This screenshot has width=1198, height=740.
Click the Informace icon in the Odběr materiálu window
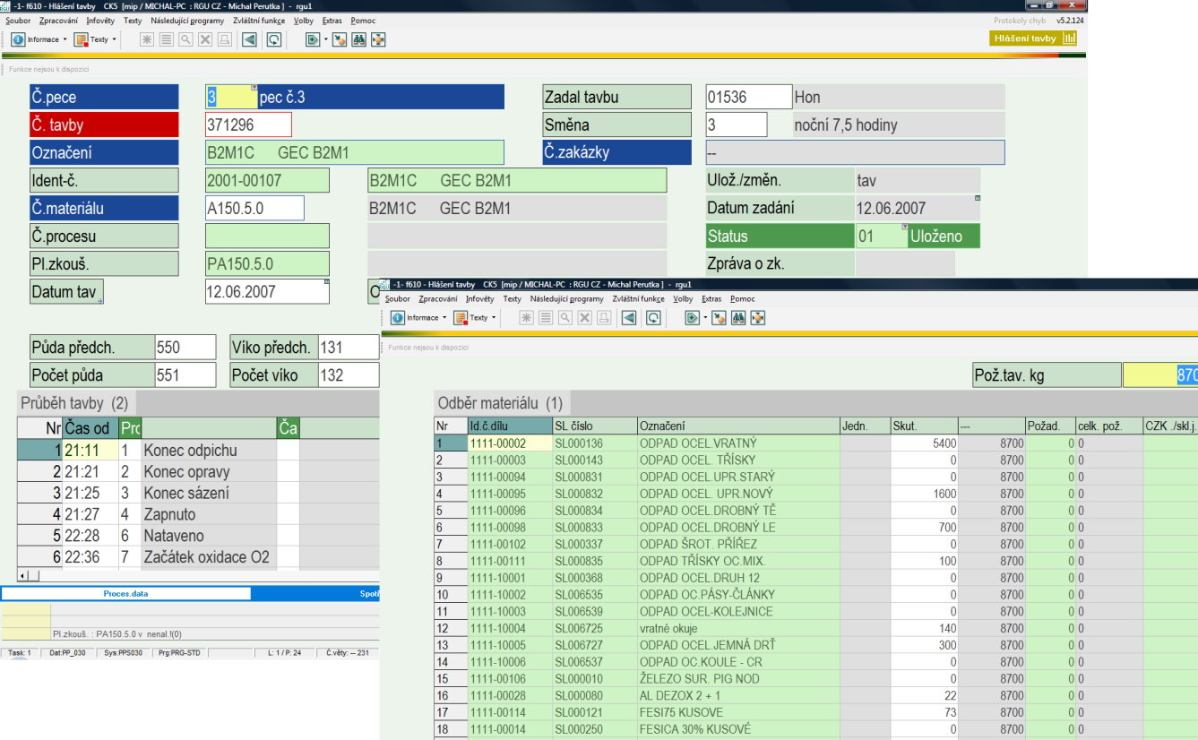pyautogui.click(x=399, y=317)
